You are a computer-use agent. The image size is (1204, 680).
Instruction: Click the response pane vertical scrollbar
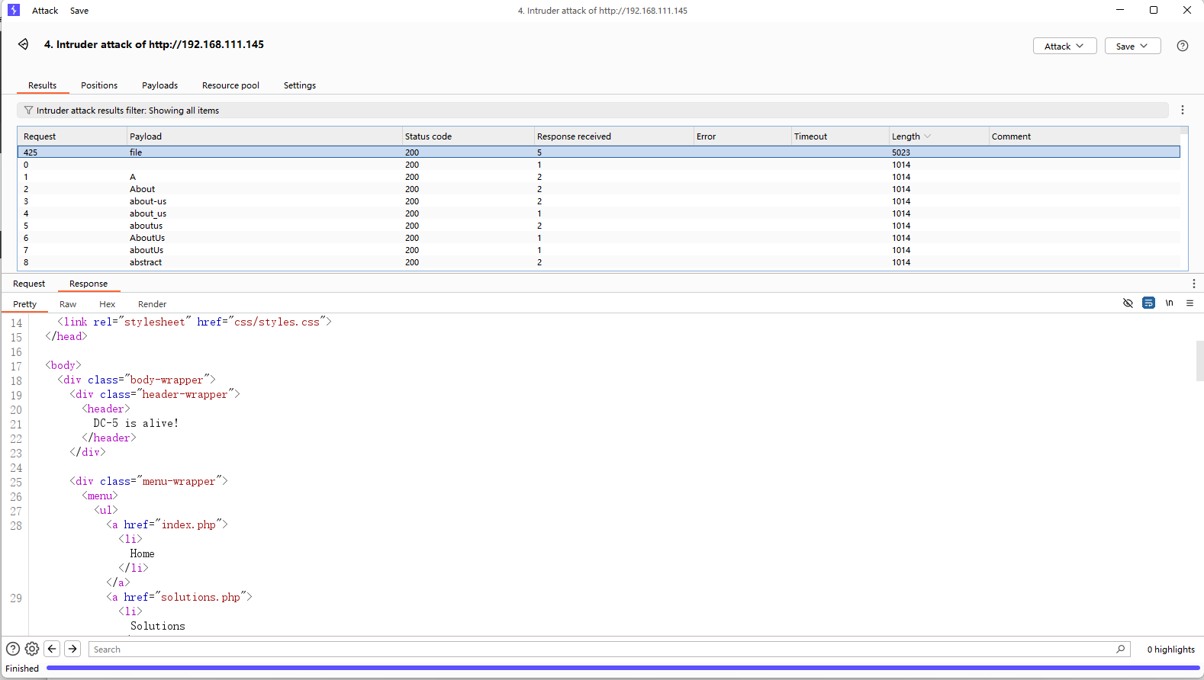click(1199, 361)
